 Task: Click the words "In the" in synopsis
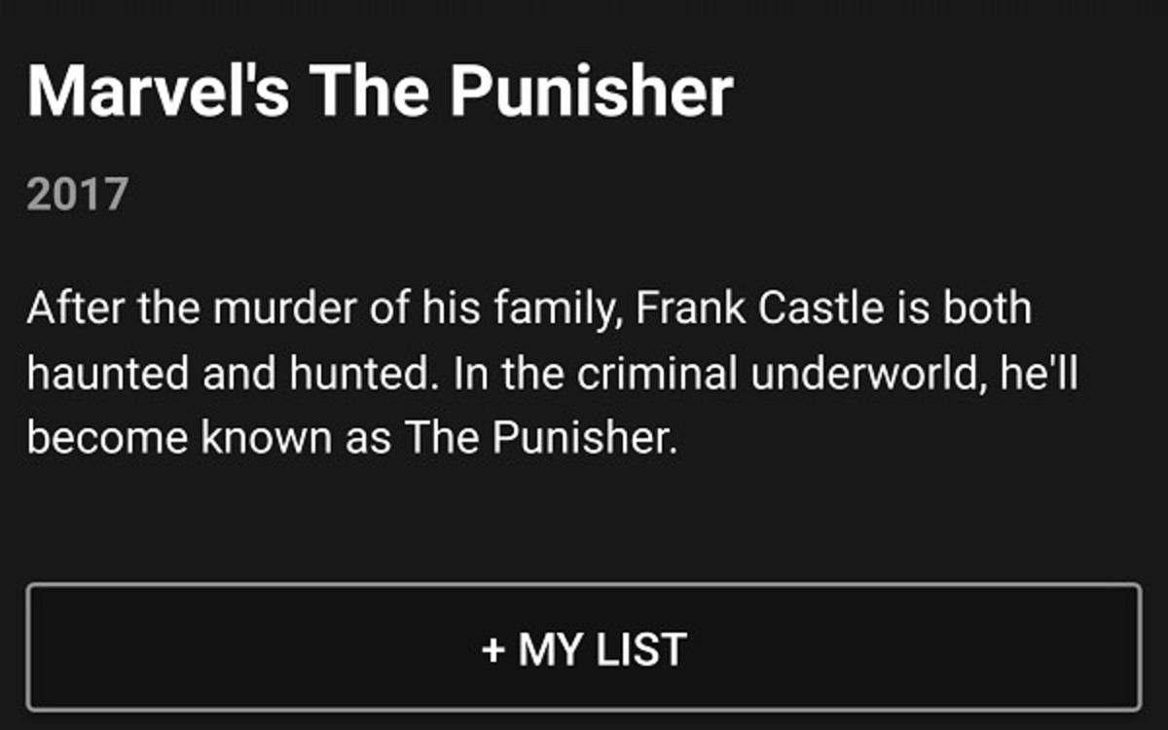pos(510,374)
